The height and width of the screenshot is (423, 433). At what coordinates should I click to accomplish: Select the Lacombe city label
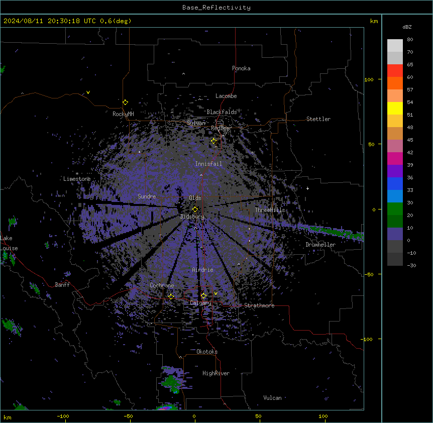coord(226,96)
